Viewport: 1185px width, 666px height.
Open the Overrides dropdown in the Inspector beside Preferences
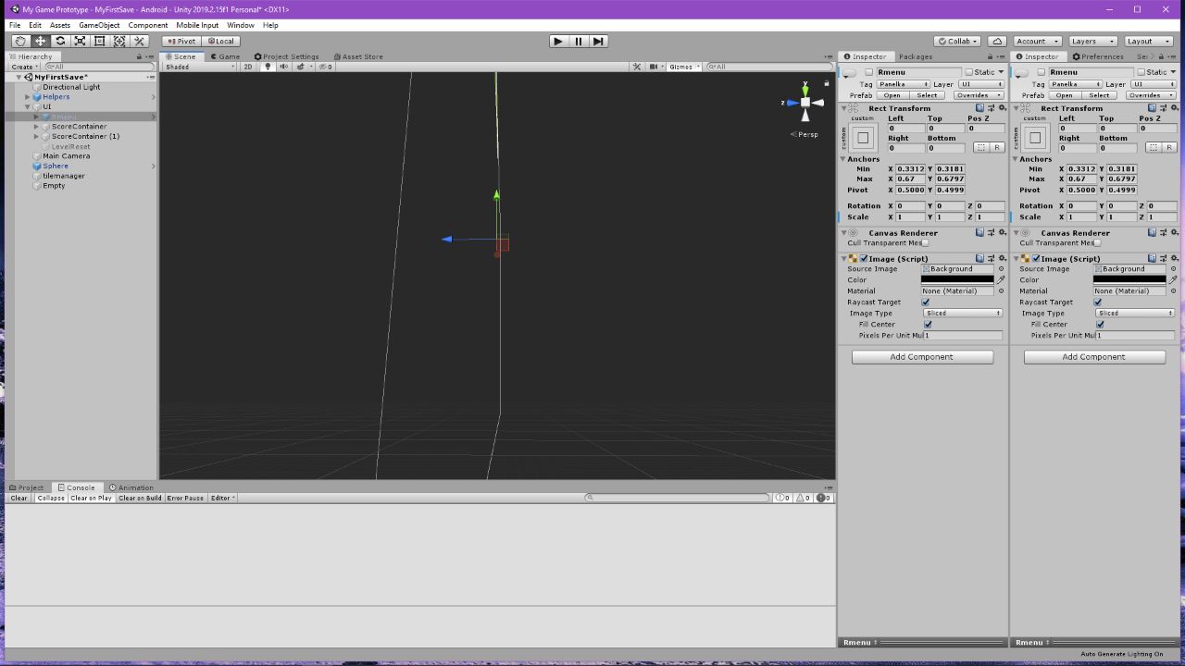point(1149,95)
